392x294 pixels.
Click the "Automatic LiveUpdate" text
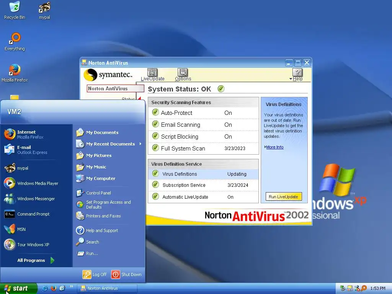[x=185, y=197]
